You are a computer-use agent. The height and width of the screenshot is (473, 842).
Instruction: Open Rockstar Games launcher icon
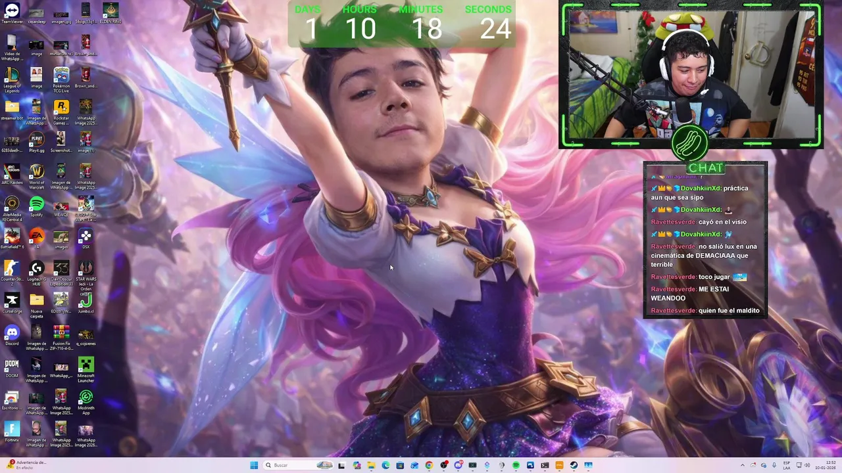tap(61, 112)
